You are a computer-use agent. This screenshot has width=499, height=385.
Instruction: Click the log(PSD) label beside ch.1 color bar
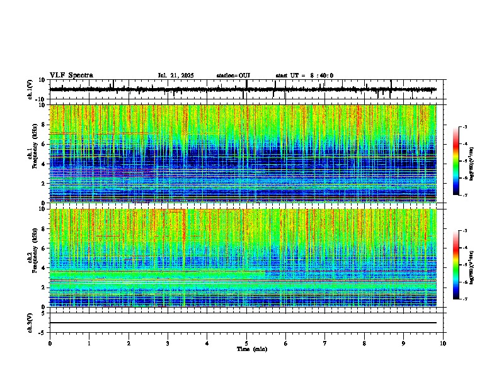coord(471,164)
